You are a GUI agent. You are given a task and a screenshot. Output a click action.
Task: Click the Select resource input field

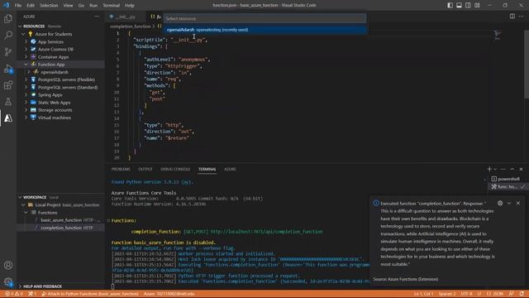click(x=264, y=18)
